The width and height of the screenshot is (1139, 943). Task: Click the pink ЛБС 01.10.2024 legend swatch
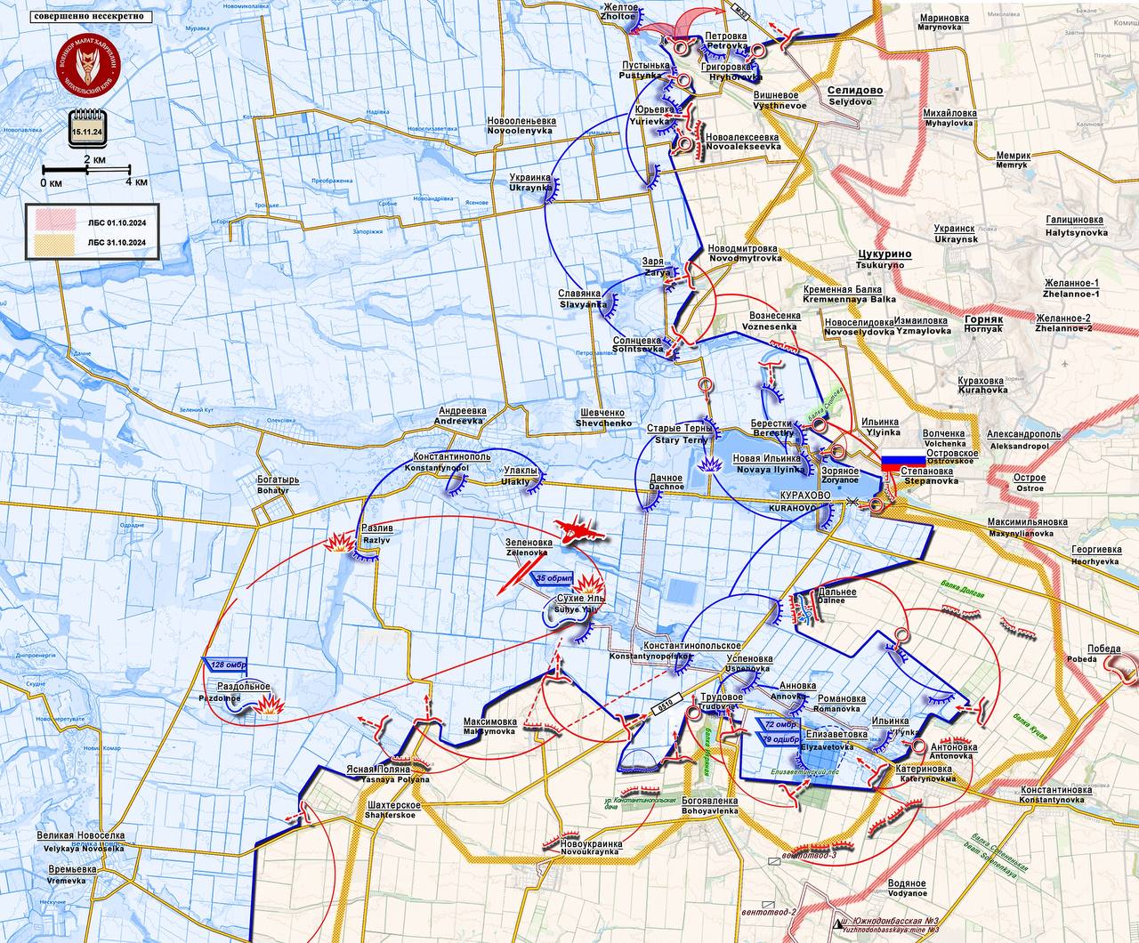pyautogui.click(x=53, y=219)
